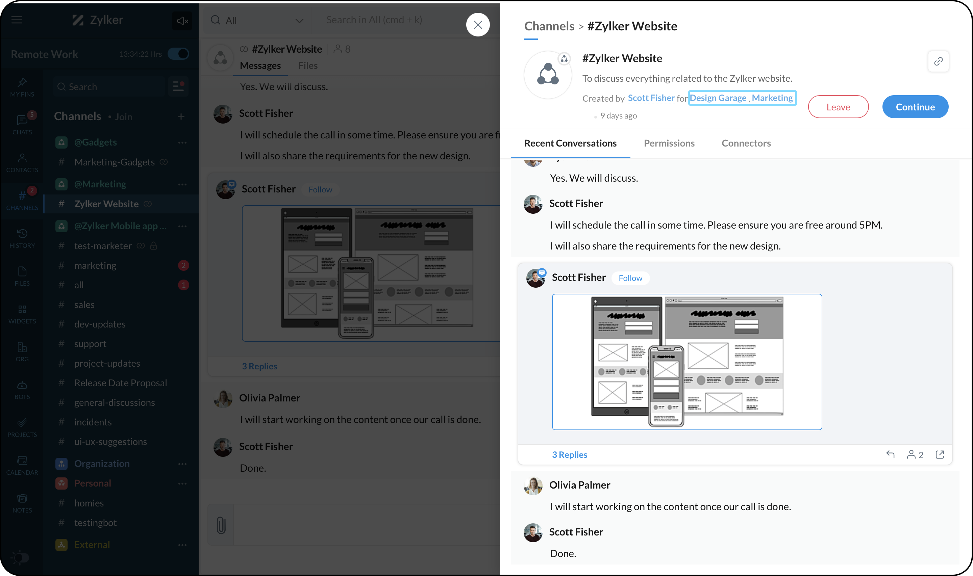Click the Leave channel button

pos(838,107)
